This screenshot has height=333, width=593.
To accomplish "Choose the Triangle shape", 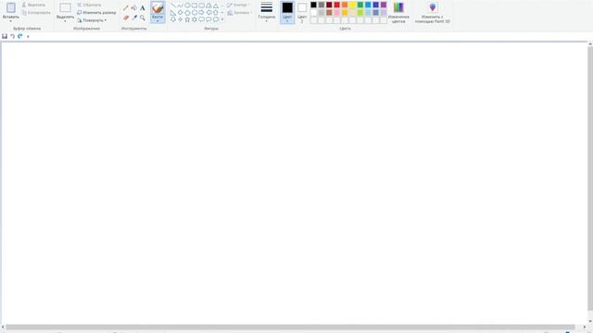I will [216, 6].
